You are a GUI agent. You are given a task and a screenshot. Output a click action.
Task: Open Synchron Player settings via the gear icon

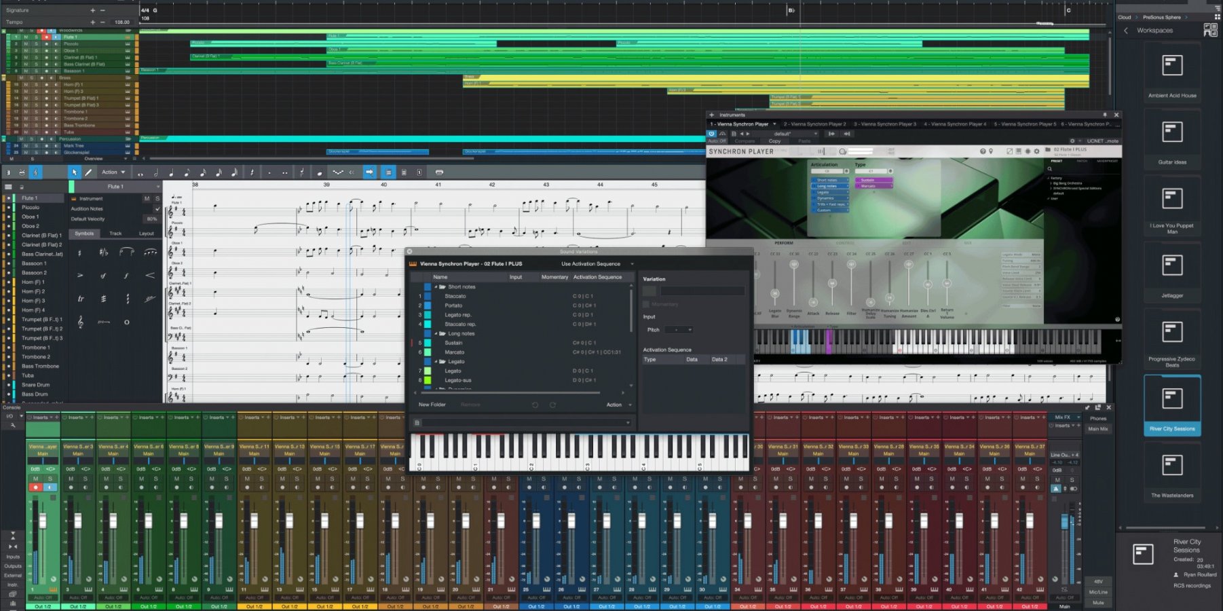1036,151
